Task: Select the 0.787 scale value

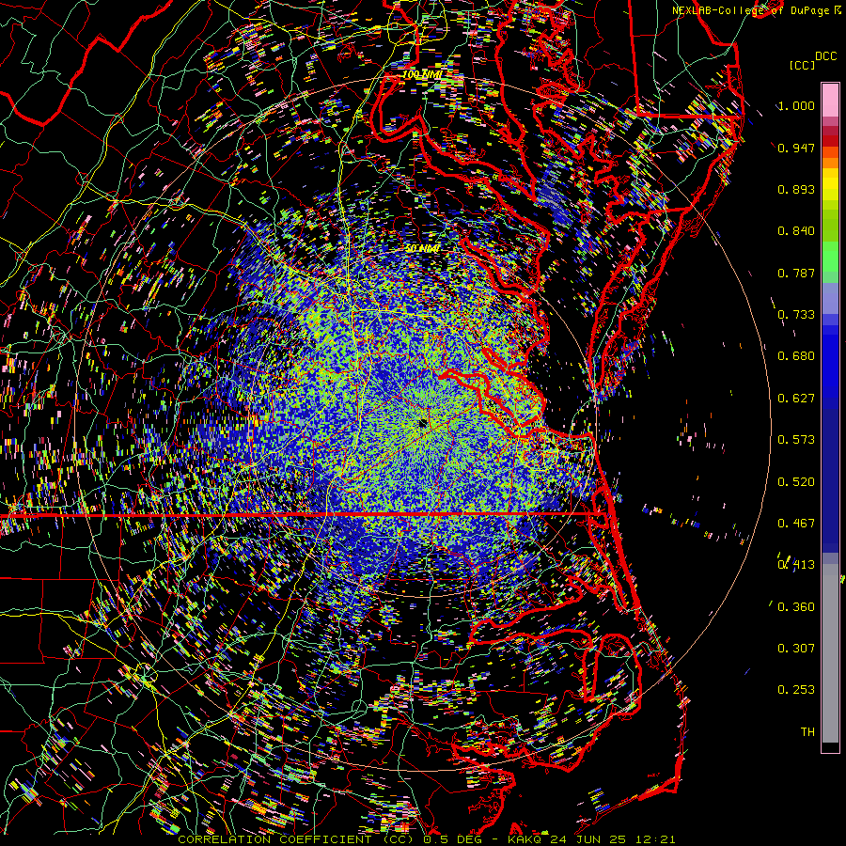Action: tap(796, 273)
